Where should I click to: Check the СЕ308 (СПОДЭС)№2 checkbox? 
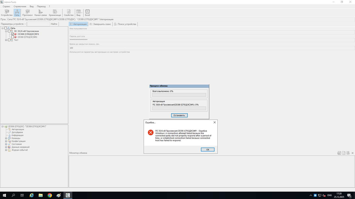point(12,37)
